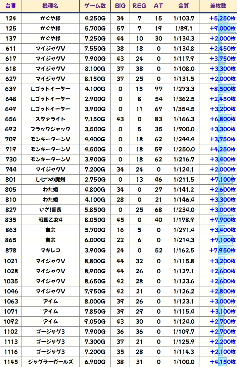Click the 9,050G game count cell
This screenshot has width=237, height=367.
(95, 321)
